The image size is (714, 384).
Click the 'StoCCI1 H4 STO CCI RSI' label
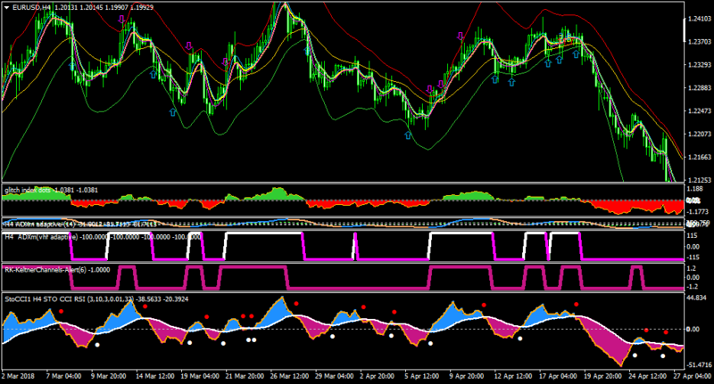coord(44,299)
